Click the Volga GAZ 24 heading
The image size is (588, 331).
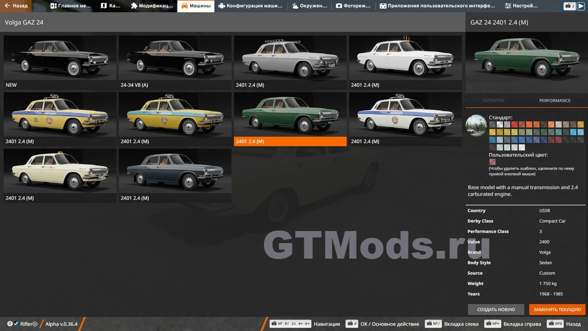tap(24, 22)
